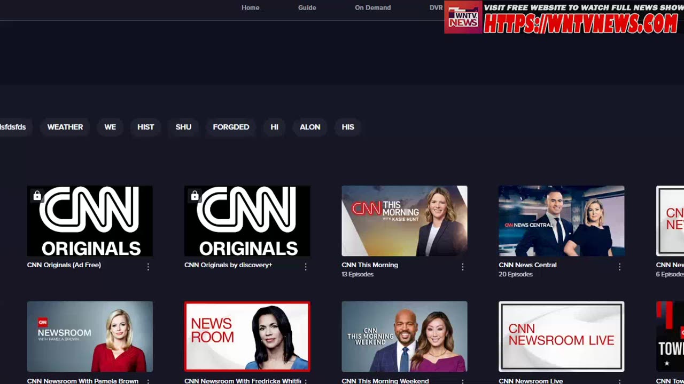Open Newsroom with Pamela Brown thumbnail
Screen dimensions: 684x384
(x=90, y=337)
